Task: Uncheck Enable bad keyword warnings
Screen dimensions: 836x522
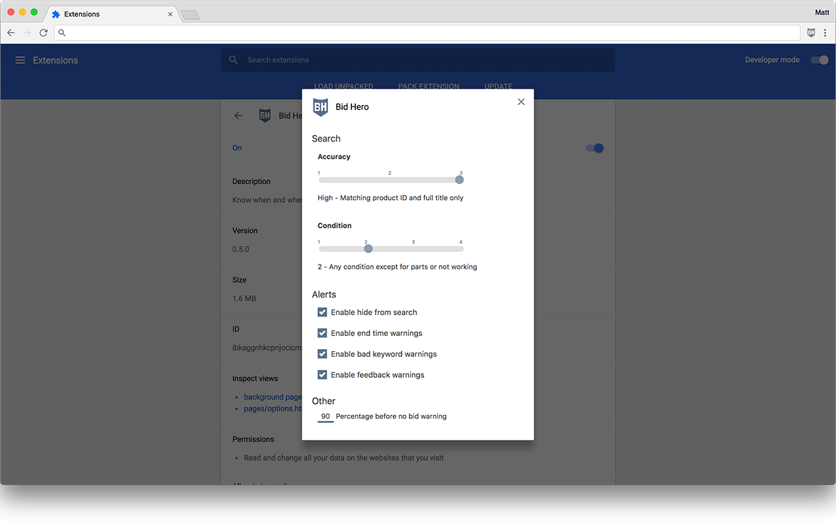Action: pyautogui.click(x=322, y=354)
